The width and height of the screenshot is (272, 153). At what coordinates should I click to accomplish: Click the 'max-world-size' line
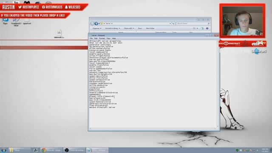click(102, 61)
